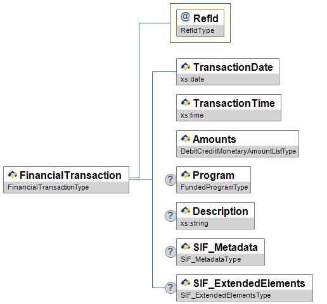Click the element icon next to TransactionTime

coord(185,102)
